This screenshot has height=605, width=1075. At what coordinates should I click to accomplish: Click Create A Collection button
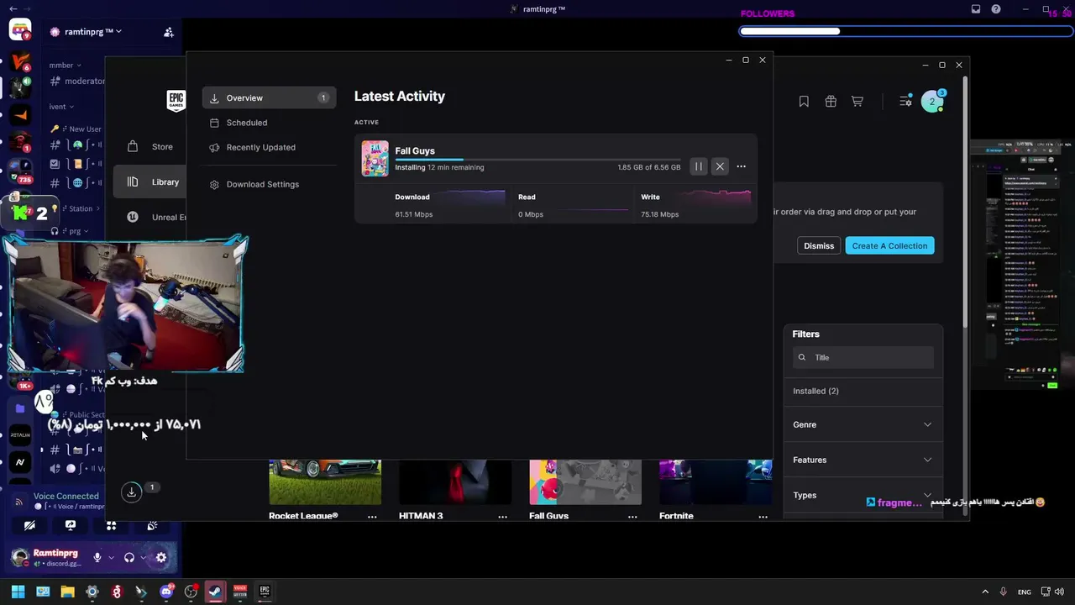click(889, 245)
